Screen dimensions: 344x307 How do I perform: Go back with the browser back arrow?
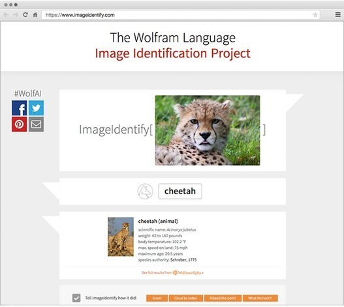point(6,15)
